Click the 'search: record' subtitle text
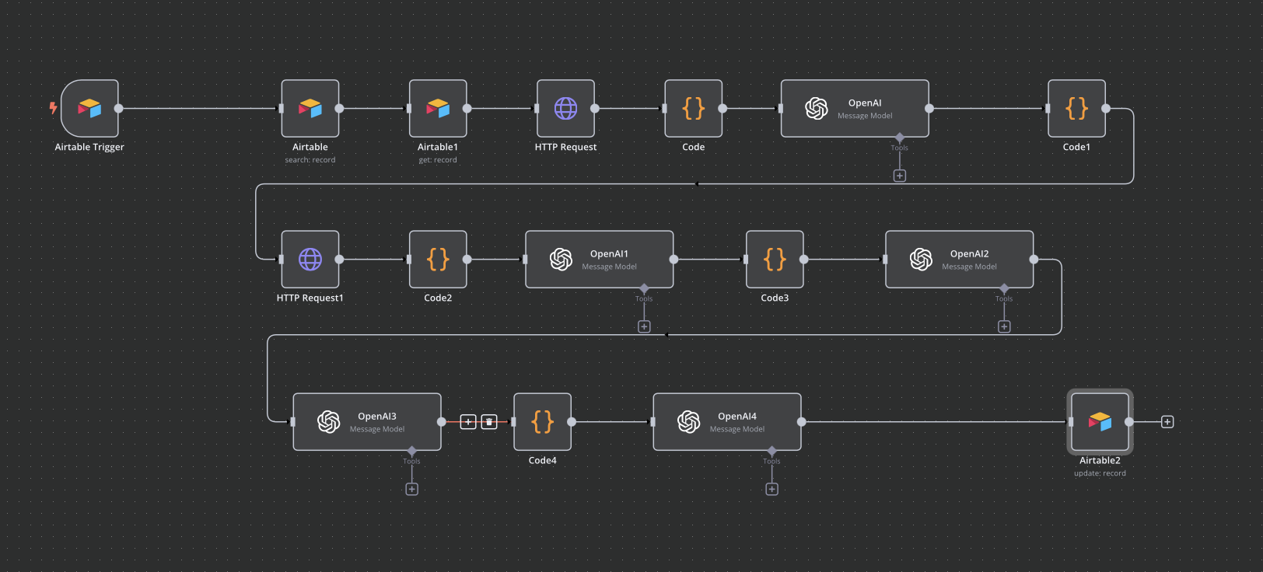This screenshot has width=1263, height=572. click(x=310, y=160)
